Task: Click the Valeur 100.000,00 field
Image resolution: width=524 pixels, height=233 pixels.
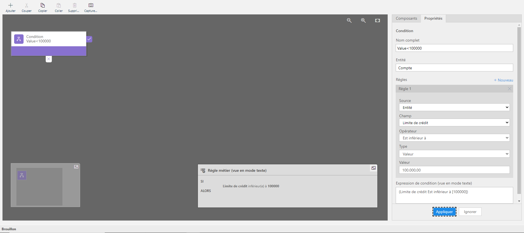Action: tap(454, 170)
